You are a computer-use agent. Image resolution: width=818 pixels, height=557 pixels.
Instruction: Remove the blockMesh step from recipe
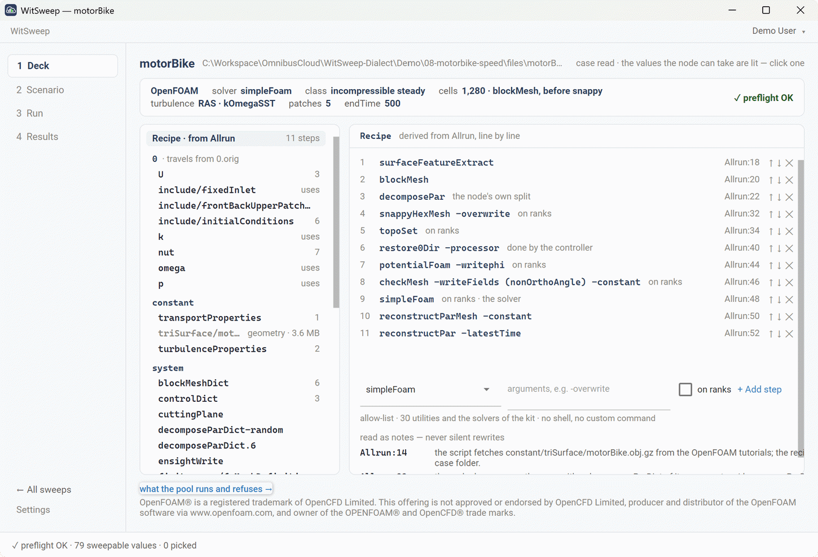coord(789,180)
